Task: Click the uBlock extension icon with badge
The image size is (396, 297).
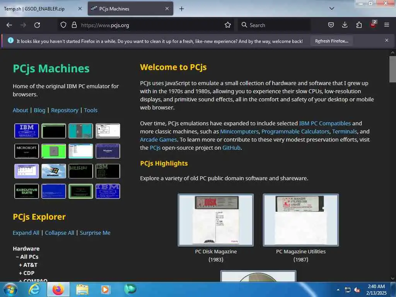Action: (x=373, y=24)
